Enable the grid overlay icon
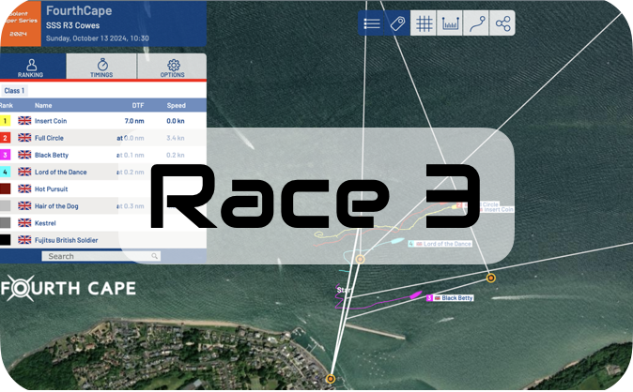This screenshot has height=392, width=633. [425, 24]
